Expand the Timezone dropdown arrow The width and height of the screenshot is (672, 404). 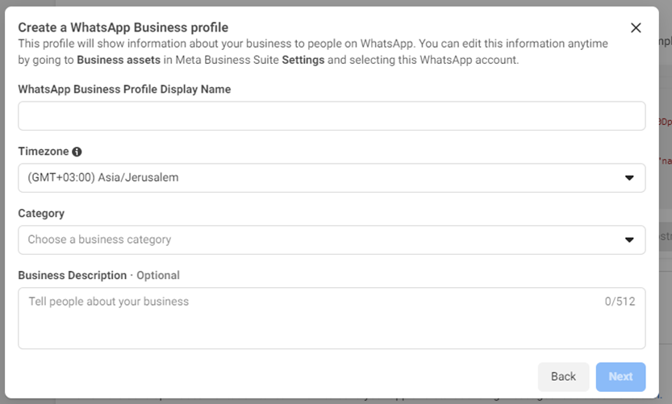(629, 177)
